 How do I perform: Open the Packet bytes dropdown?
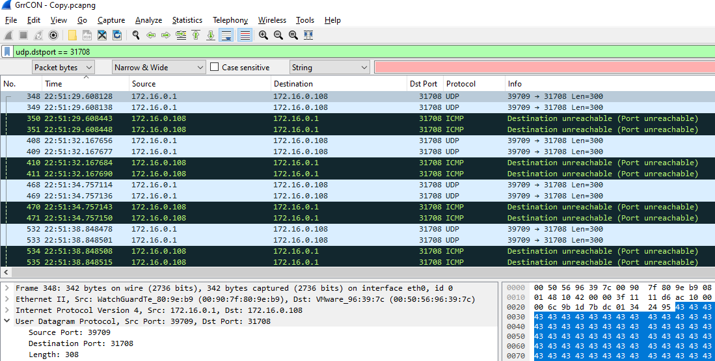63,67
